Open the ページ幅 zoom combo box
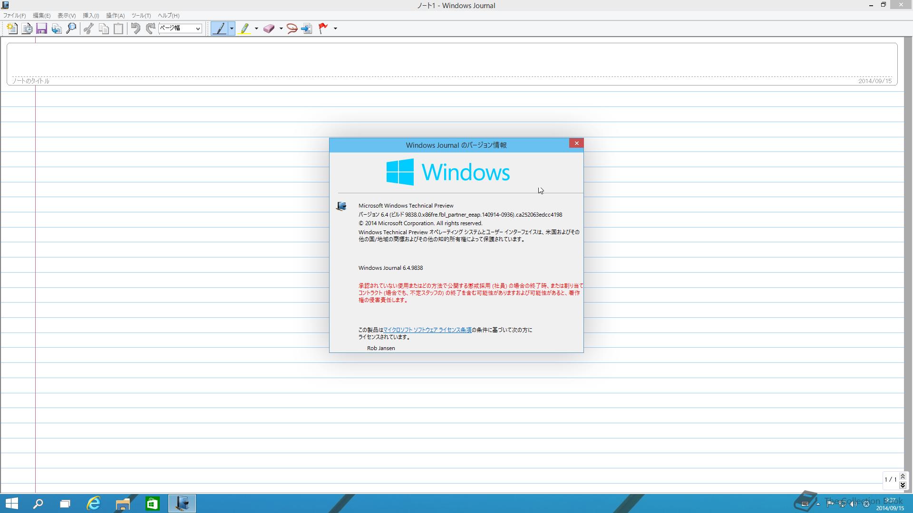 point(180,28)
